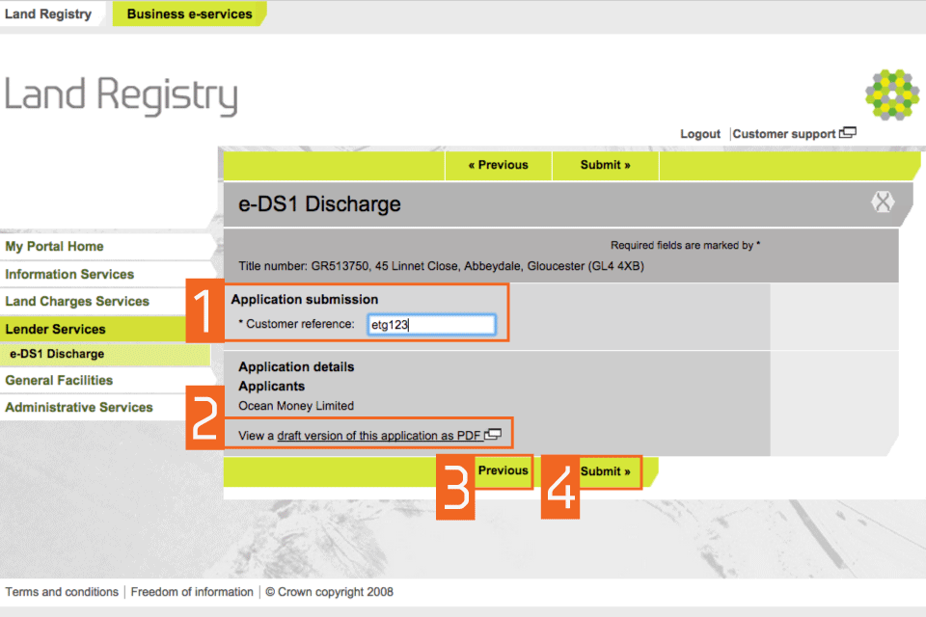
Task: Switch to Business e-services tab
Action: coord(190,14)
